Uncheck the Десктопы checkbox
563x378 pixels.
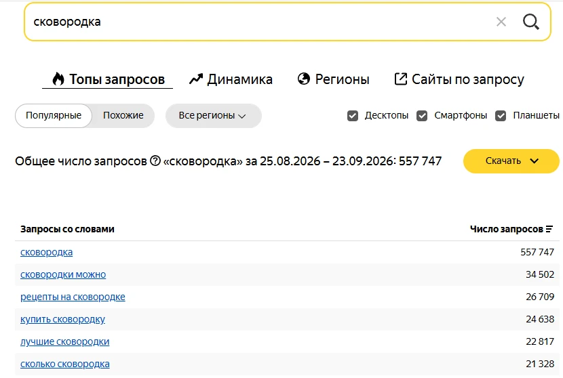coord(353,116)
